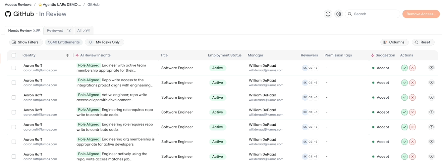Screen dimensions: 442x165
Task: Select checkbox for 'Engineer with active team membership' row
Action: [x=14, y=68]
